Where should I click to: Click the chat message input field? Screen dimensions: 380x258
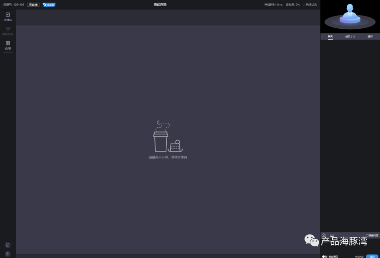coord(350,246)
